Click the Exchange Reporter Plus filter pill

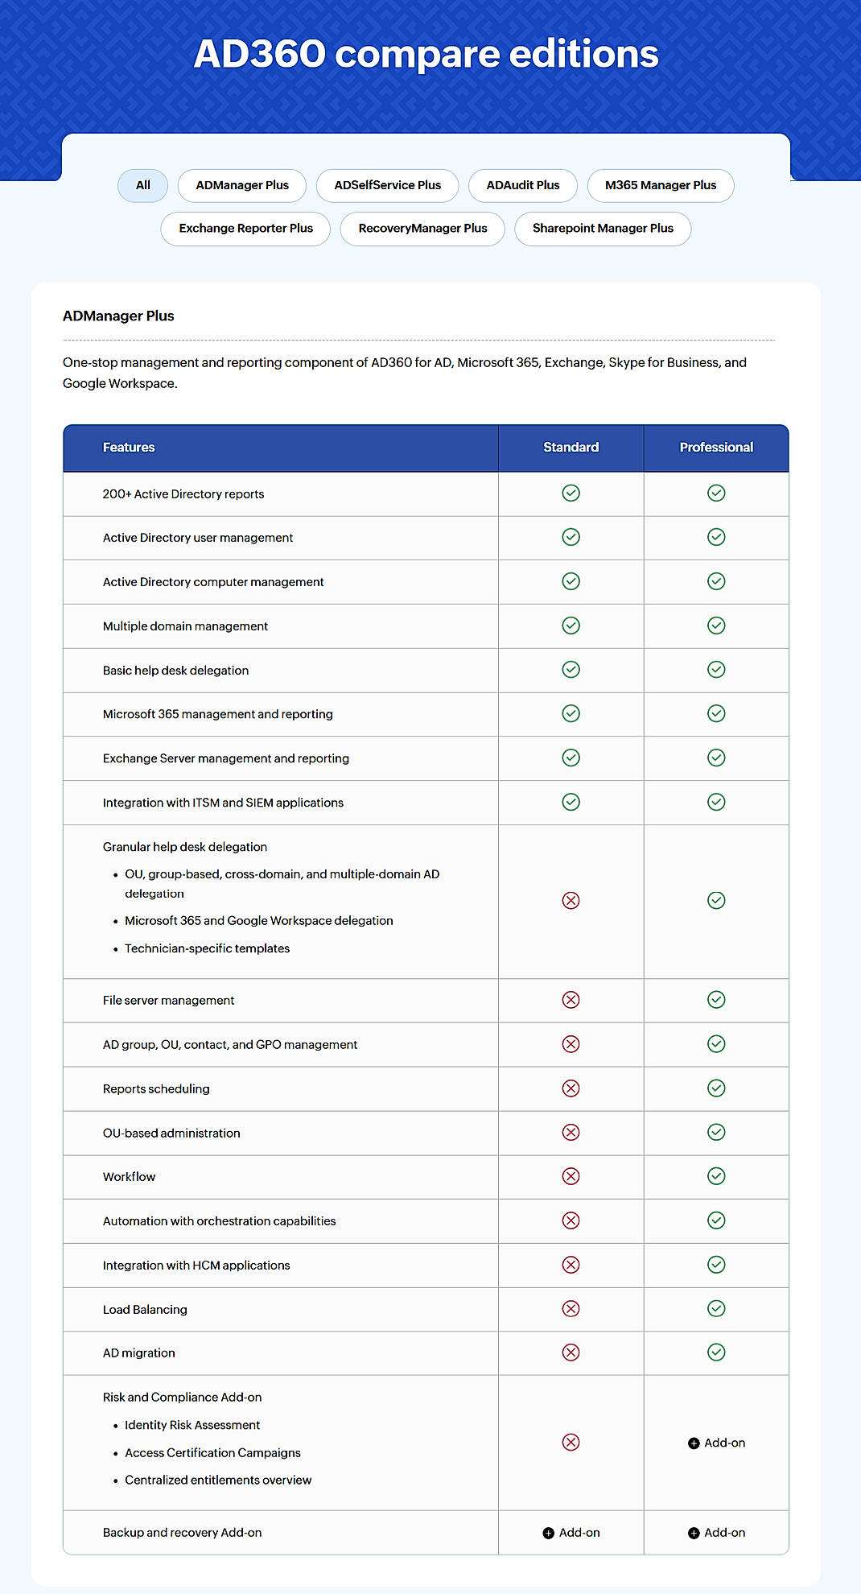245,229
